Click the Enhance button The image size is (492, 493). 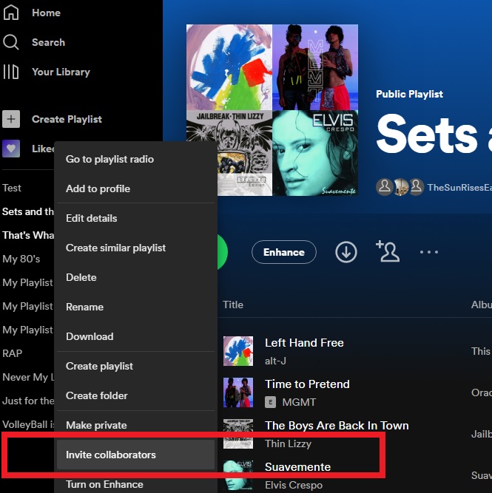284,252
